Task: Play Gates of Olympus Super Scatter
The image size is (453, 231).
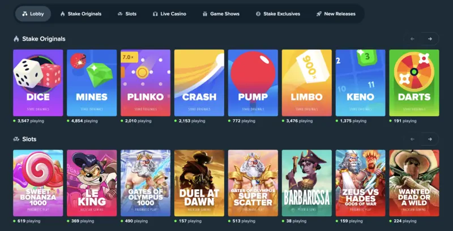Action: 253,183
